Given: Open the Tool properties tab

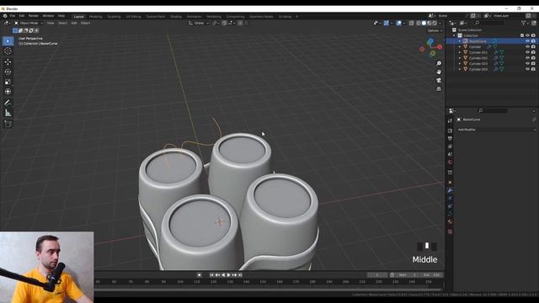Looking at the screenshot, I should 450,121.
